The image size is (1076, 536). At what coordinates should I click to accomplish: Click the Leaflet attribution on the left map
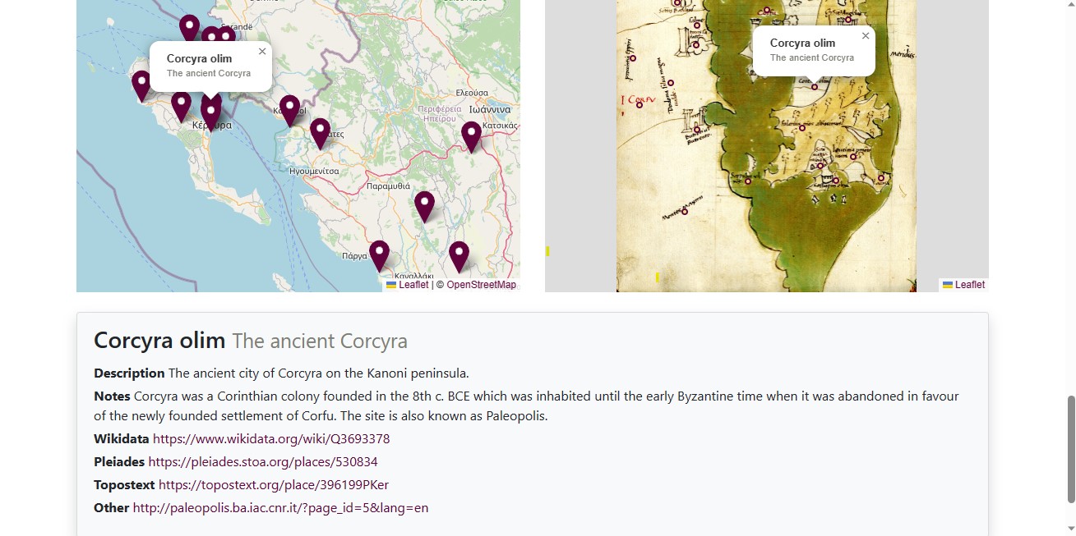tap(413, 285)
